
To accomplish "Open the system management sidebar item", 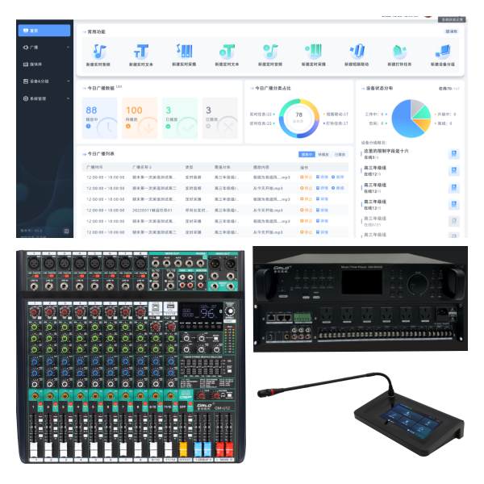I will pos(35,98).
